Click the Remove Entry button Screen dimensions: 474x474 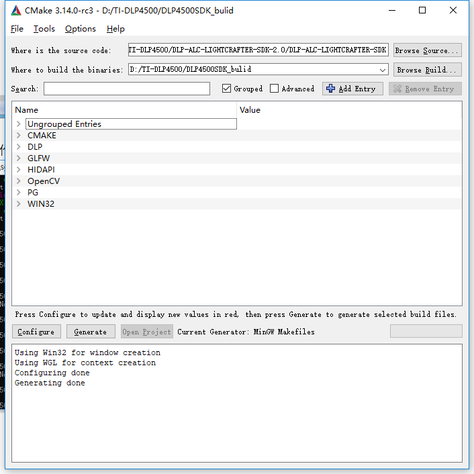[x=425, y=89]
